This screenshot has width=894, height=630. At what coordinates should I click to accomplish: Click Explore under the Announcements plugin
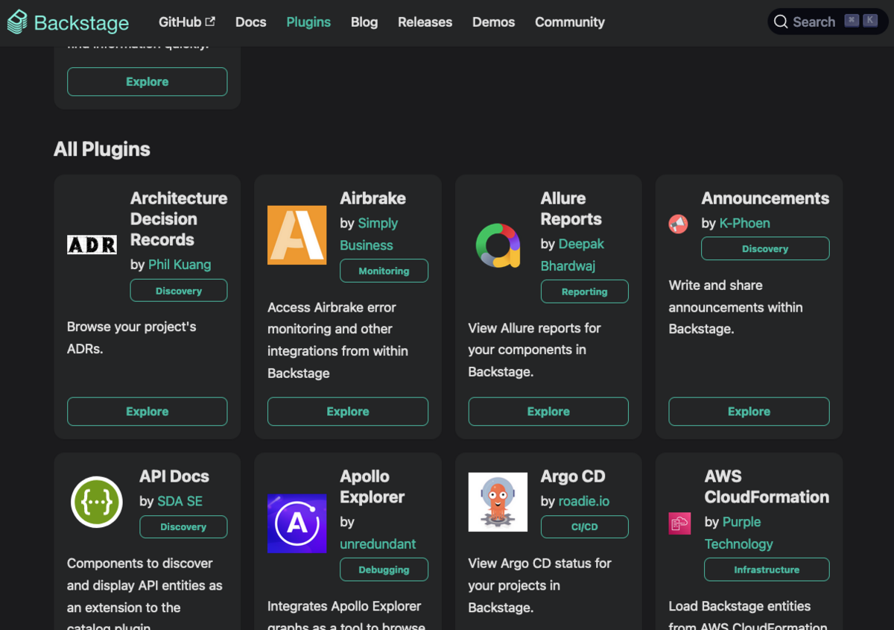coord(749,412)
